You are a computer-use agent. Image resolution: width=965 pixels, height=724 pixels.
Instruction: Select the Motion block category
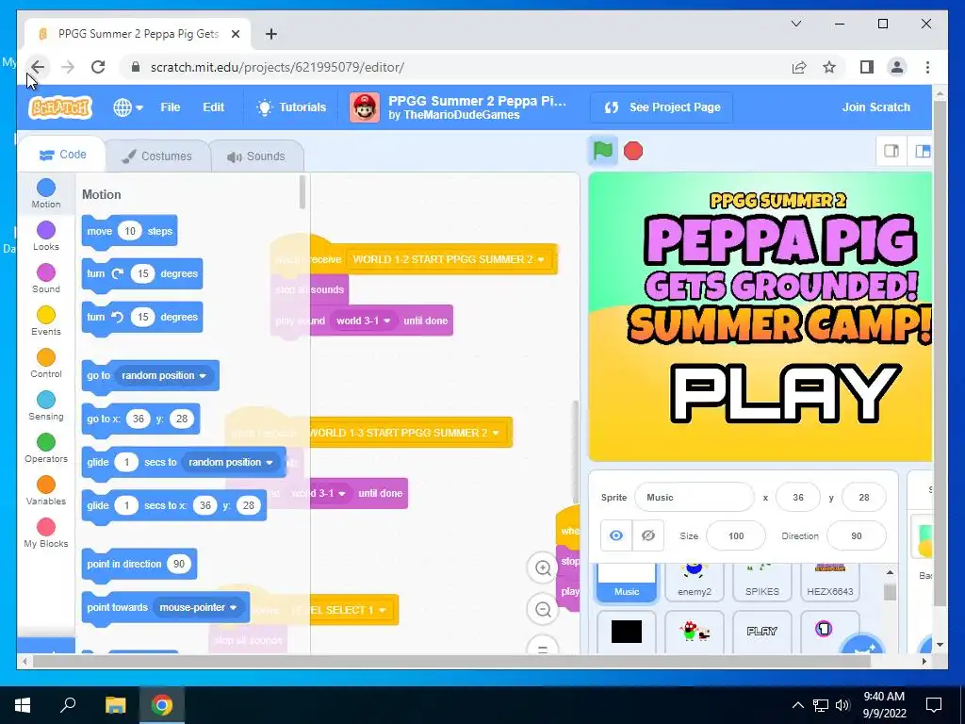coord(46,193)
